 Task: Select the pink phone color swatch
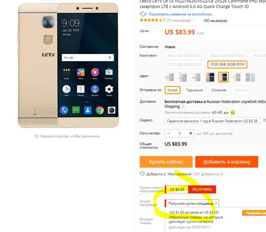coord(210,77)
